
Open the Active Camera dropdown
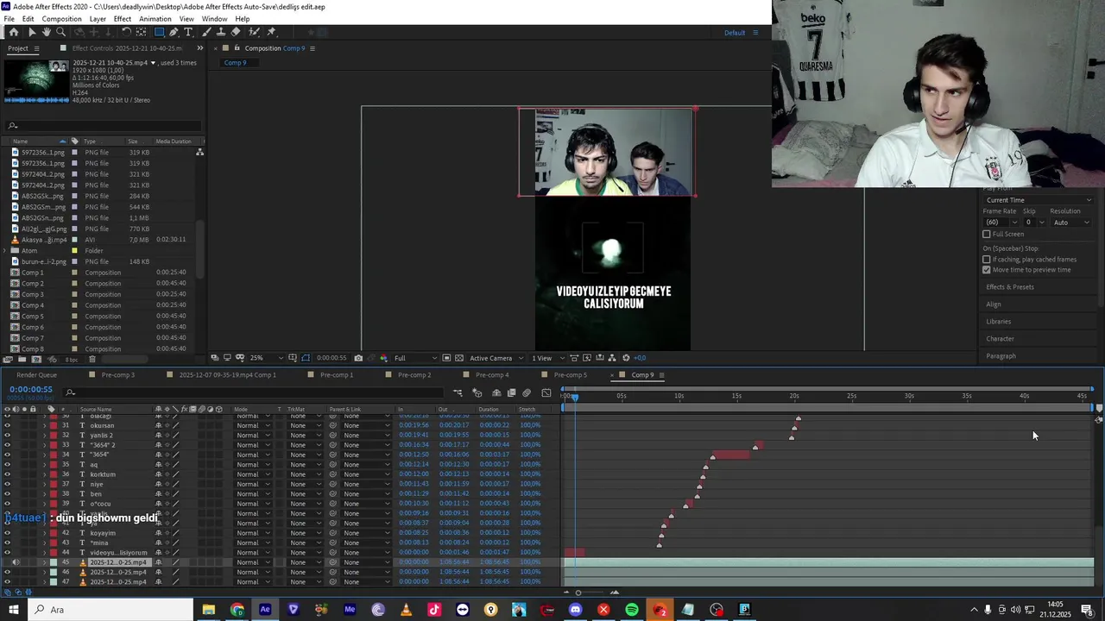(495, 358)
